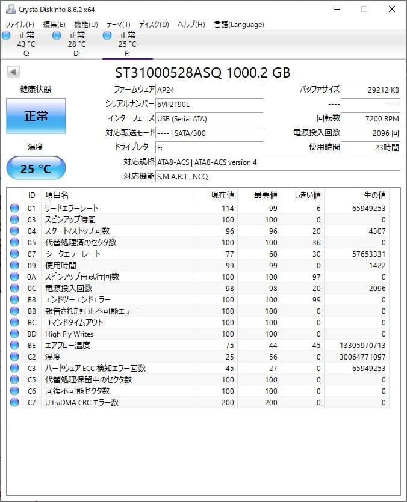The height and width of the screenshot is (502, 407).
Task: Open the テーマ(T) menu
Action: point(119,24)
